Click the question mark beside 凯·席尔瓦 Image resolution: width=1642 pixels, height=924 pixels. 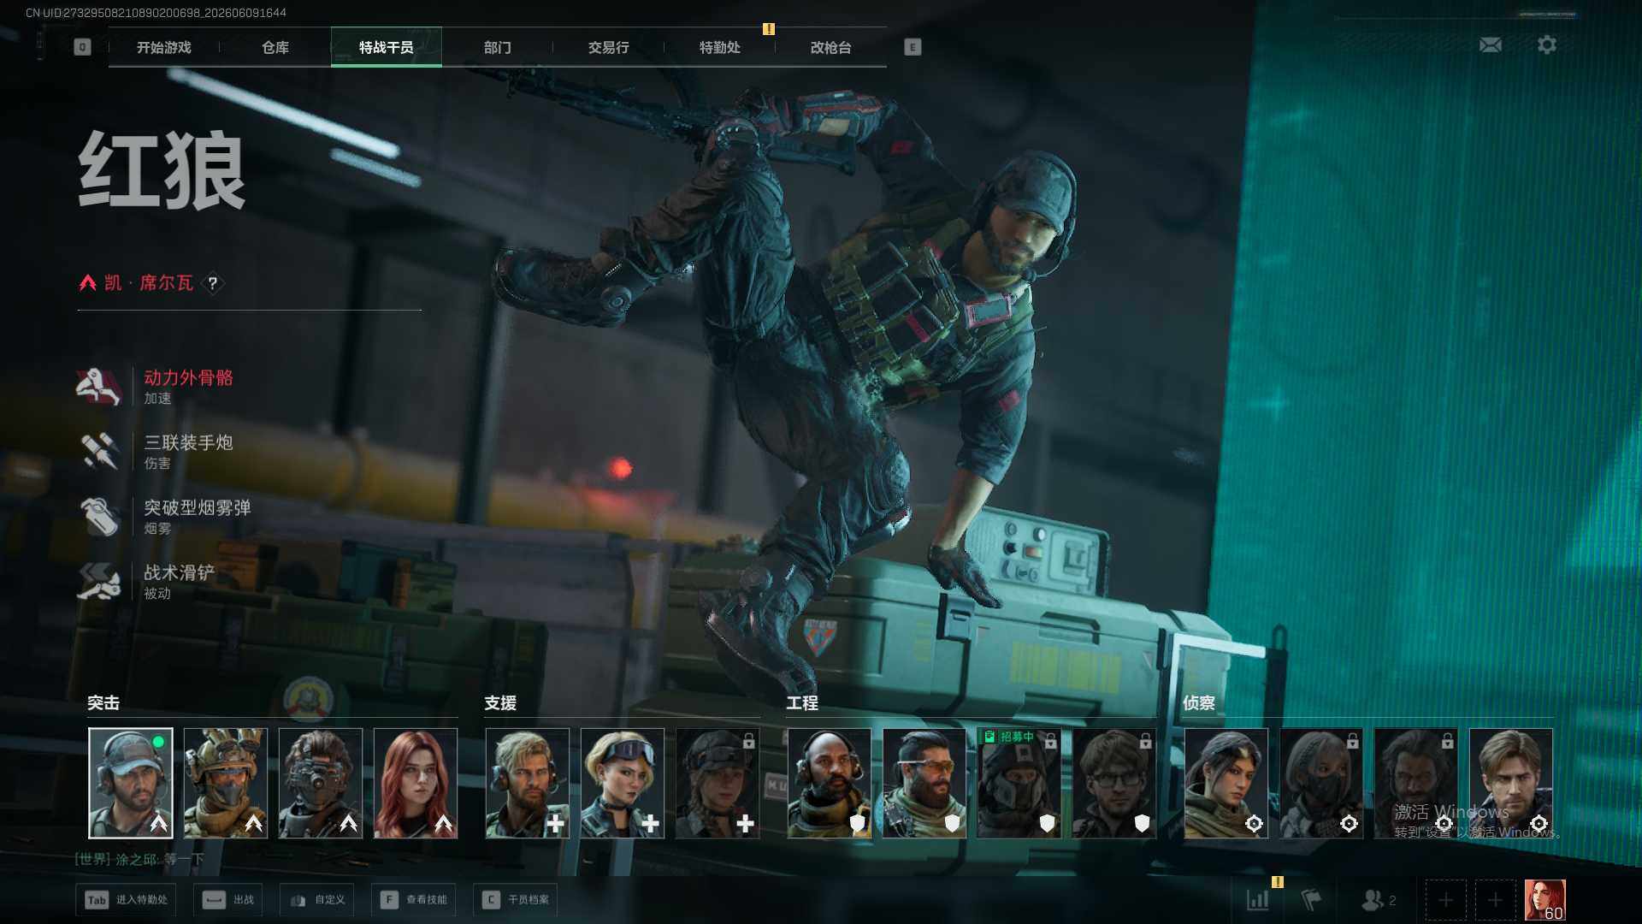212,283
